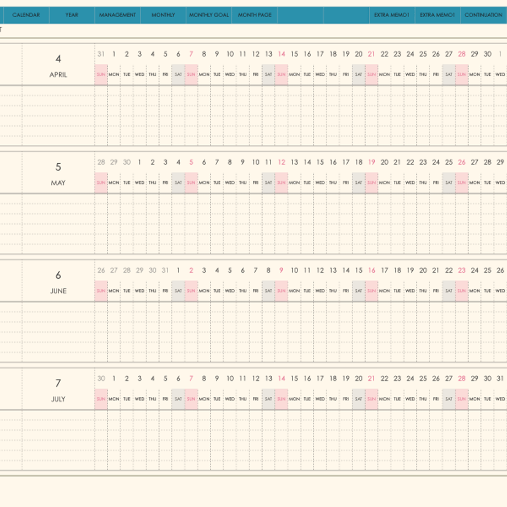The image size is (507, 507).
Task: Click the SAT label under May 18
Action: (x=359, y=183)
